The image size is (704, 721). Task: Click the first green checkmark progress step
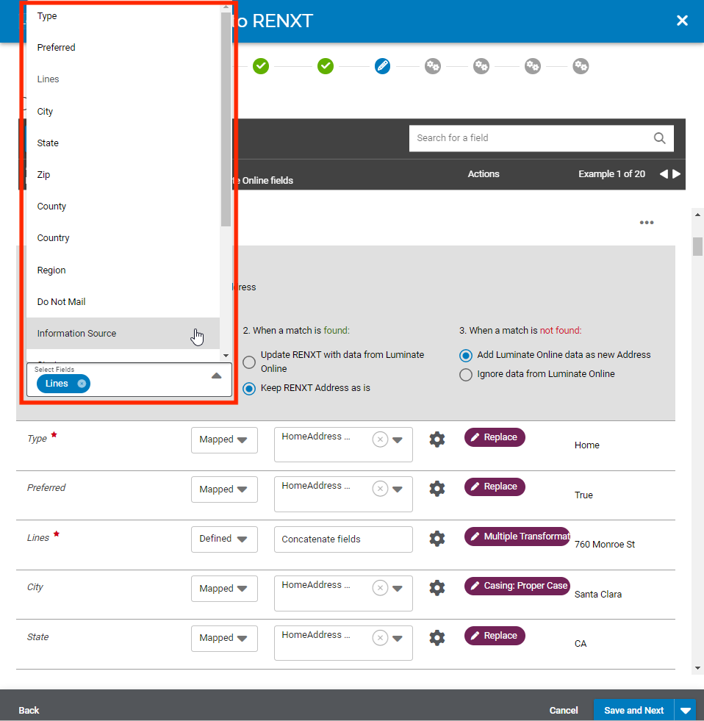(261, 66)
